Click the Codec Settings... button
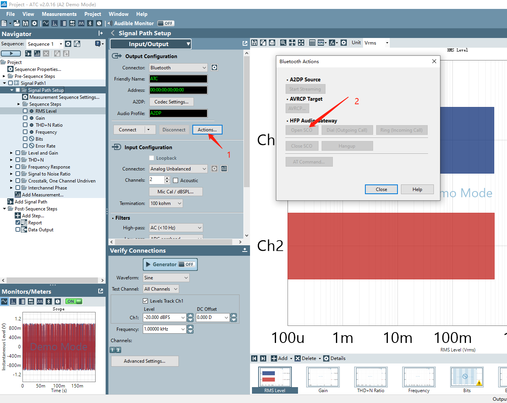This screenshot has height=403, width=507. click(171, 102)
